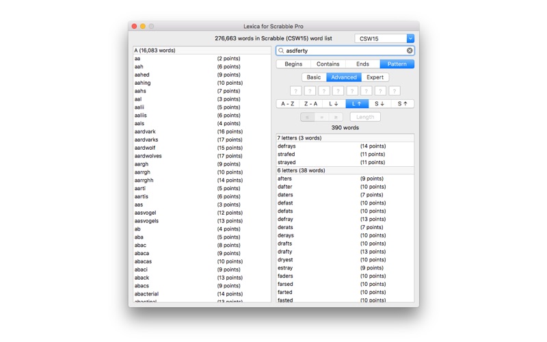Sort by length ascending (L ↑)
The width and height of the screenshot is (547, 342).
point(357,104)
